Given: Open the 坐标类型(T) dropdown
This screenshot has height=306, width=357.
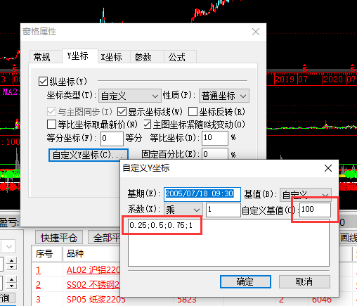Looking at the screenshot, I should pos(130,96).
